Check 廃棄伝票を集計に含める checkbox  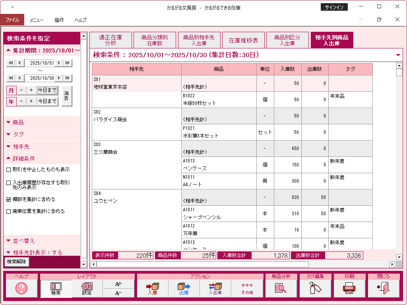(9, 211)
